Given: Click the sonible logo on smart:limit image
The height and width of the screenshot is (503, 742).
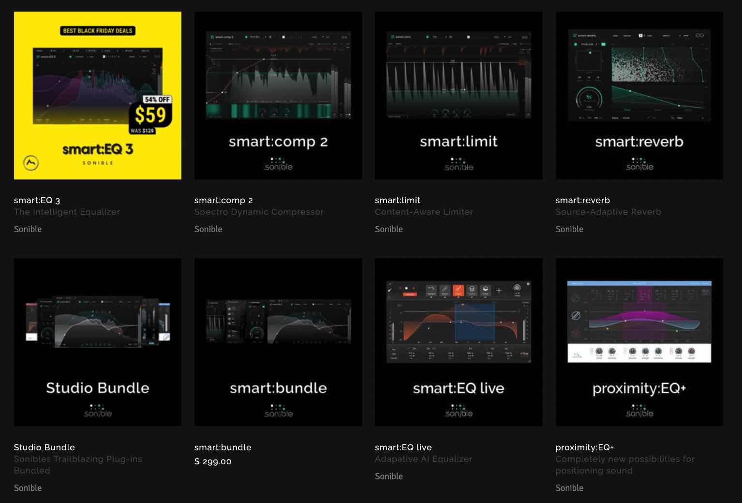Looking at the screenshot, I should pos(459,164).
